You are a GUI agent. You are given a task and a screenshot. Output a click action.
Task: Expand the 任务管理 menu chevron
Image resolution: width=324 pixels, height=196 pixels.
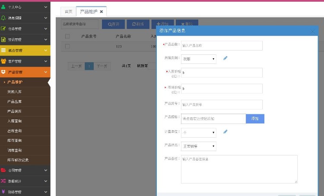click(46, 28)
